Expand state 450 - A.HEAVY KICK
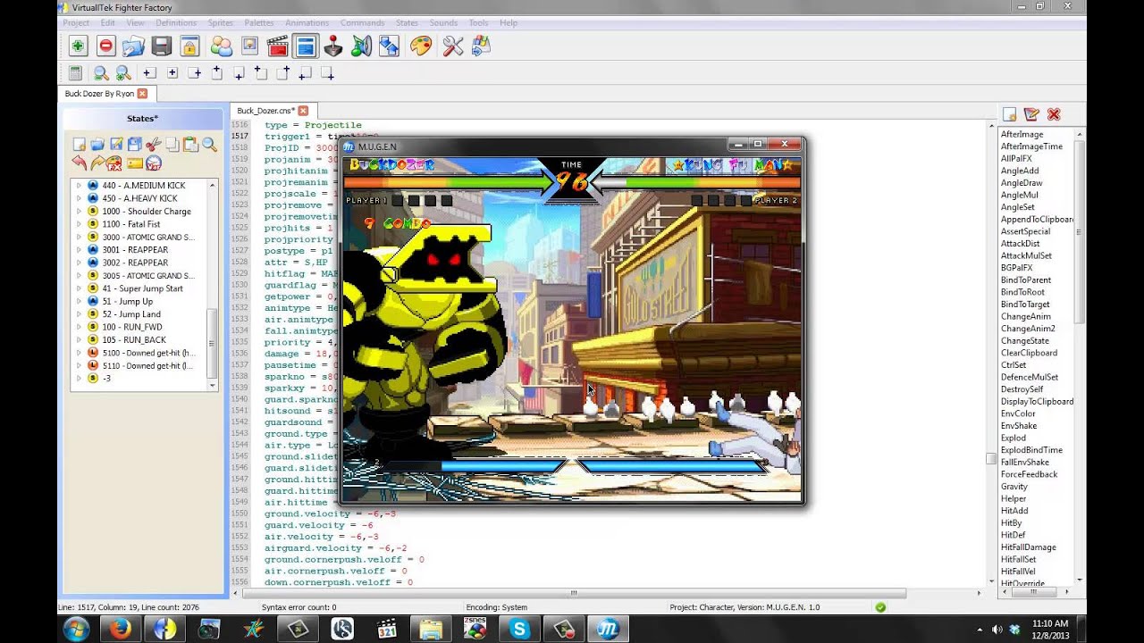Image resolution: width=1144 pixels, height=643 pixels. pos(79,198)
